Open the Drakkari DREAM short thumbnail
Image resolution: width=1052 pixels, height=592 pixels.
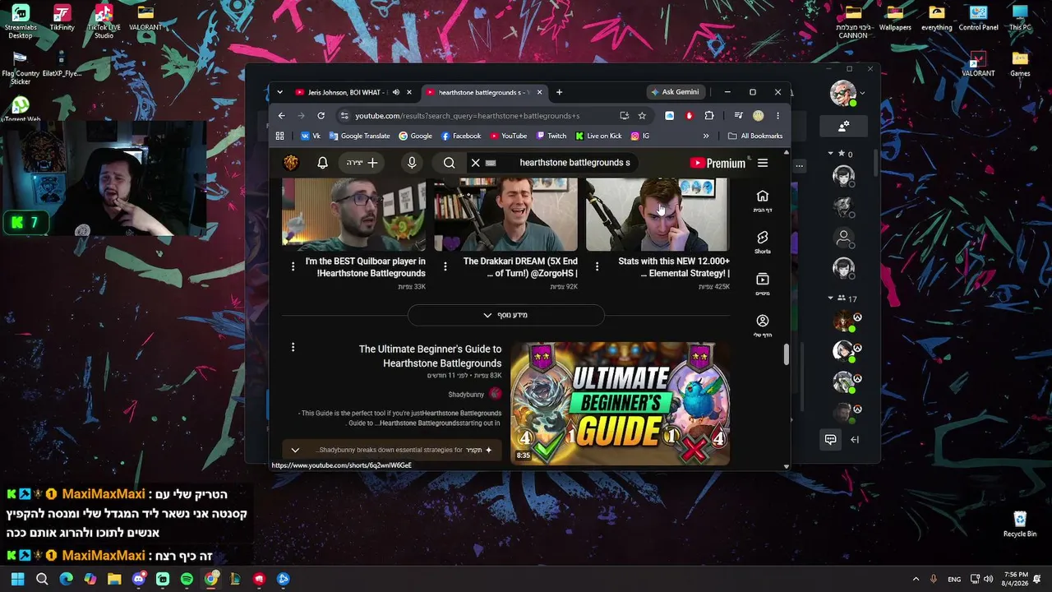coord(505,214)
